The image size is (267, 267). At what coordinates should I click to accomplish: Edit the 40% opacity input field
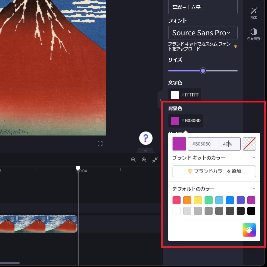(230, 144)
